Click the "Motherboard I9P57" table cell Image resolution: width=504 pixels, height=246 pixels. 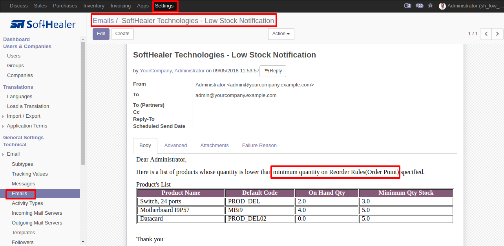[x=181, y=210]
